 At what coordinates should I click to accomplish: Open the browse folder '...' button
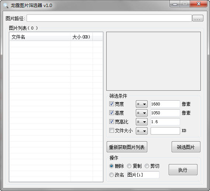tap(198, 18)
